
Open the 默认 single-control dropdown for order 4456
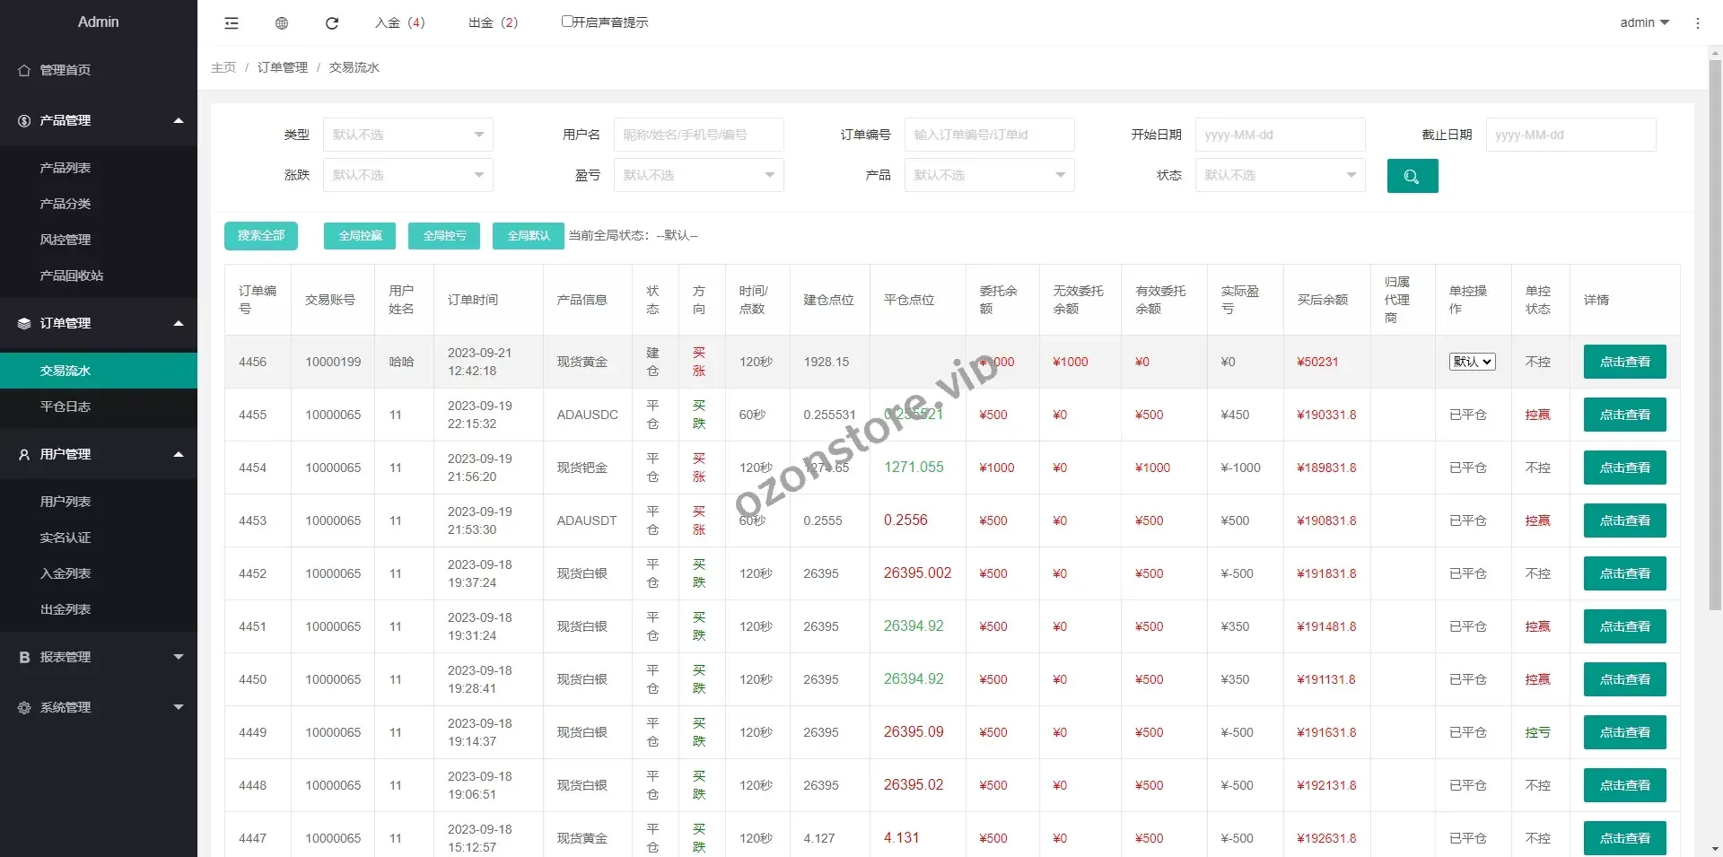click(x=1472, y=362)
